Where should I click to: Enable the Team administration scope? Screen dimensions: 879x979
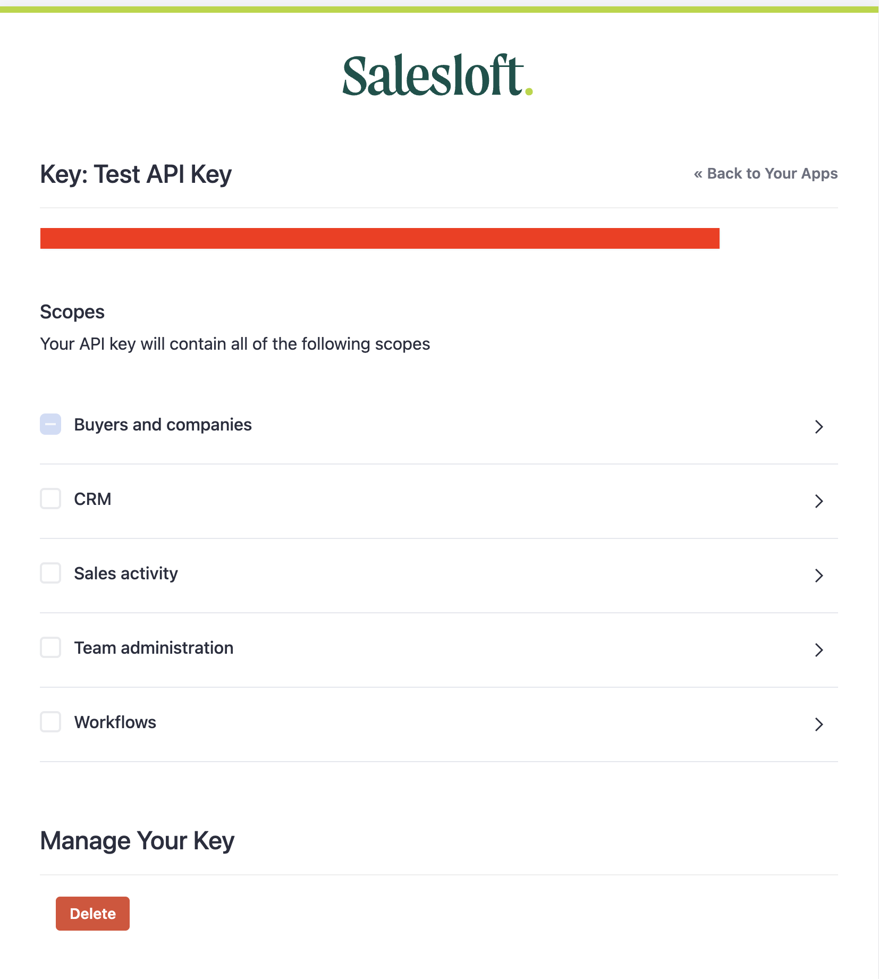[50, 648]
